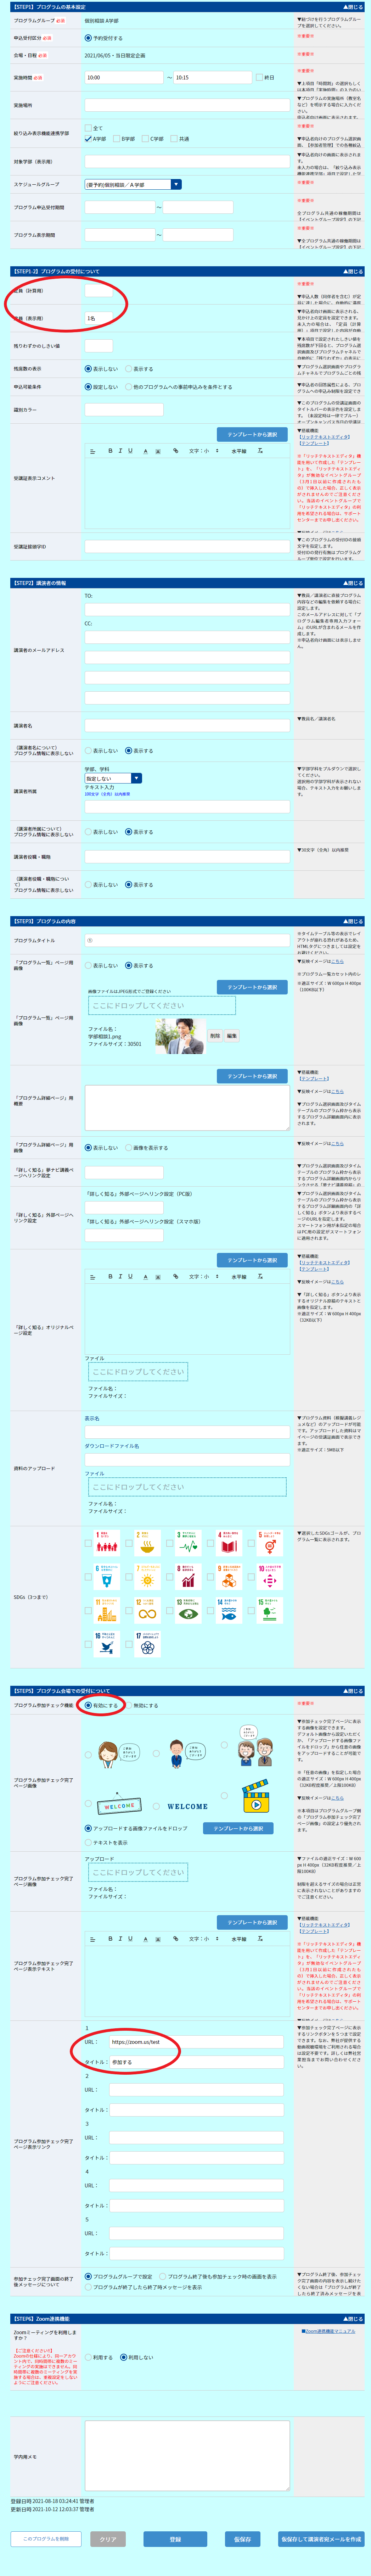Open 文字:小 dropdown in 「詳しく知る」オリジナルページ editor
The image size is (371, 2576).
204,1276
